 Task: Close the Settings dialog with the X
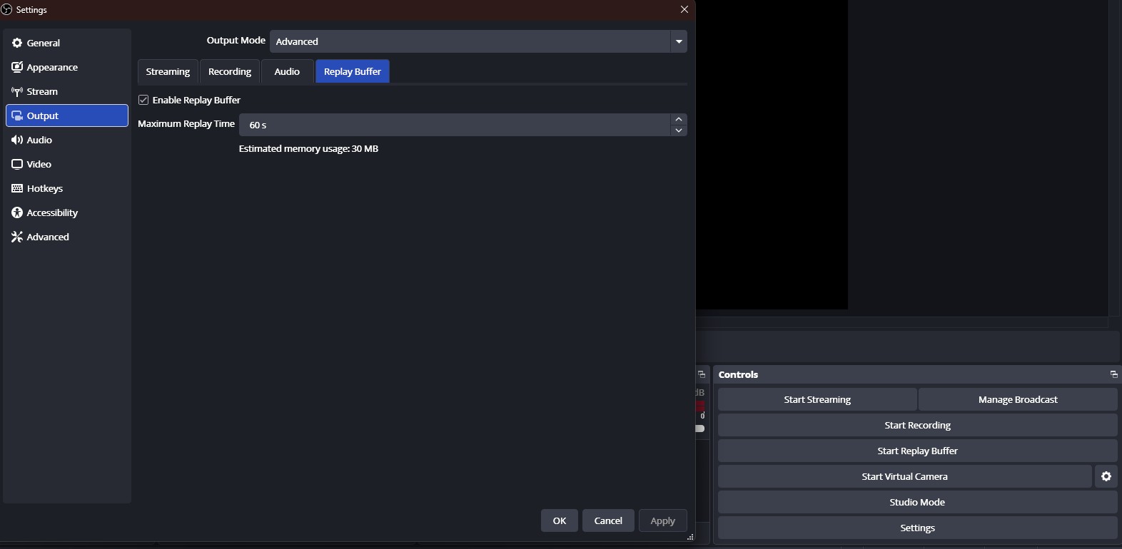click(684, 9)
